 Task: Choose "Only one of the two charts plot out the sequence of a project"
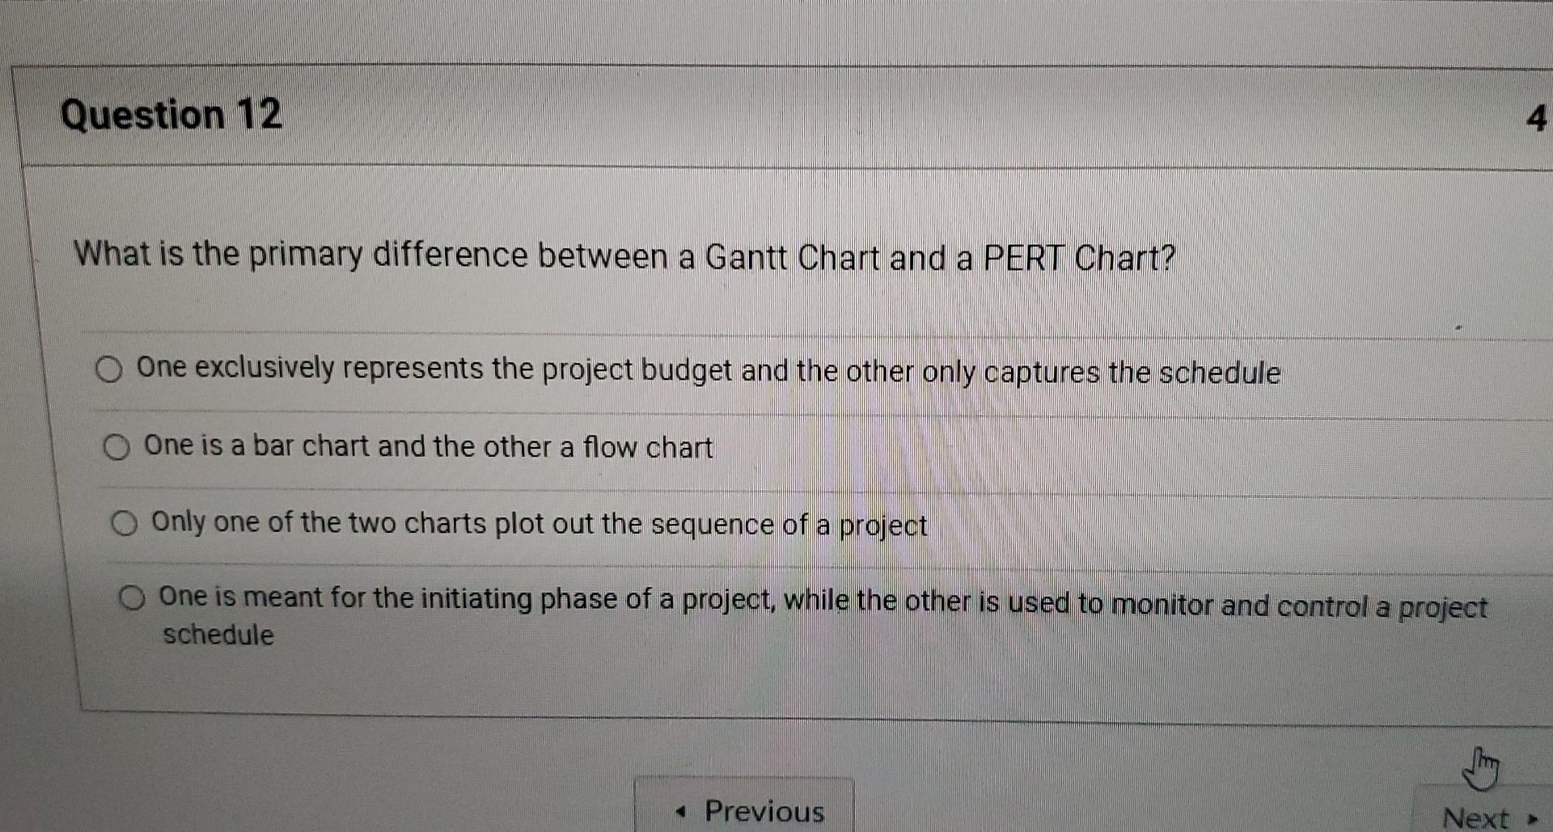(x=123, y=524)
